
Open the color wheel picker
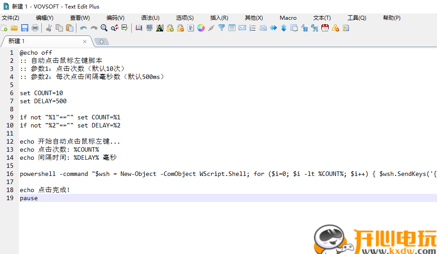[x=201, y=28]
